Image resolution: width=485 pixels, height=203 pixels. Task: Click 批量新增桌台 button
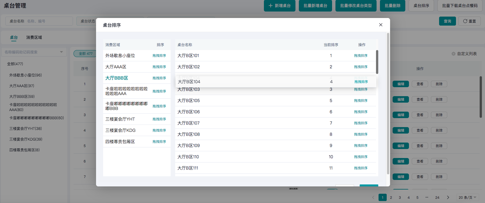coord(315,6)
